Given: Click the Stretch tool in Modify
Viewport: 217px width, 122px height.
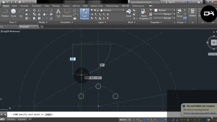Looking at the screenshot, I should tap(34, 18).
